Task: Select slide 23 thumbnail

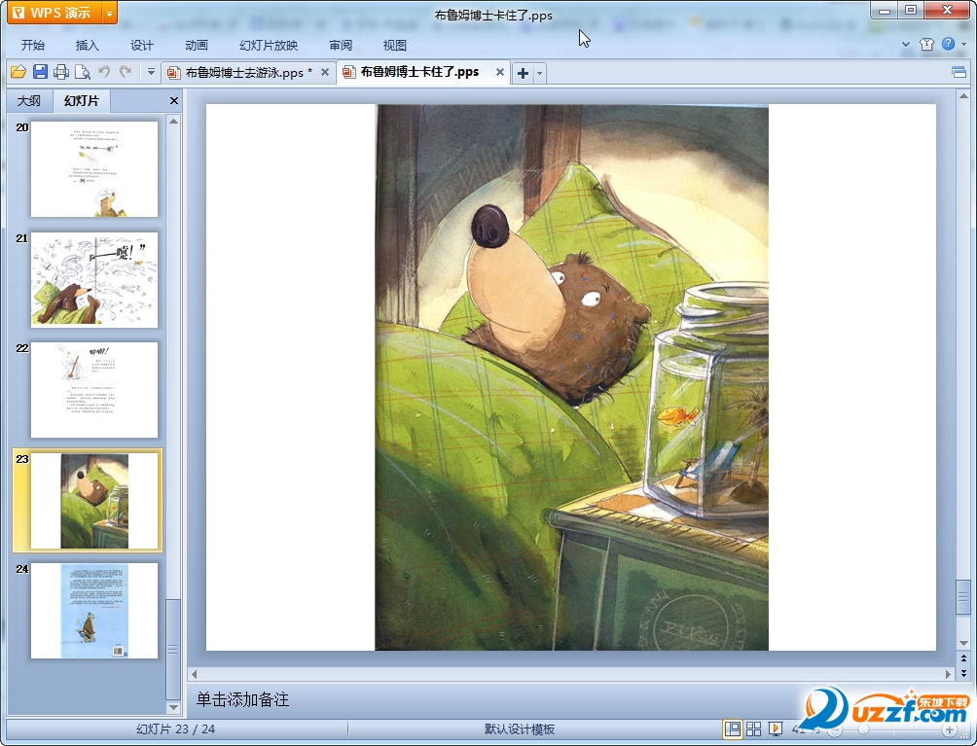Action: click(x=94, y=501)
